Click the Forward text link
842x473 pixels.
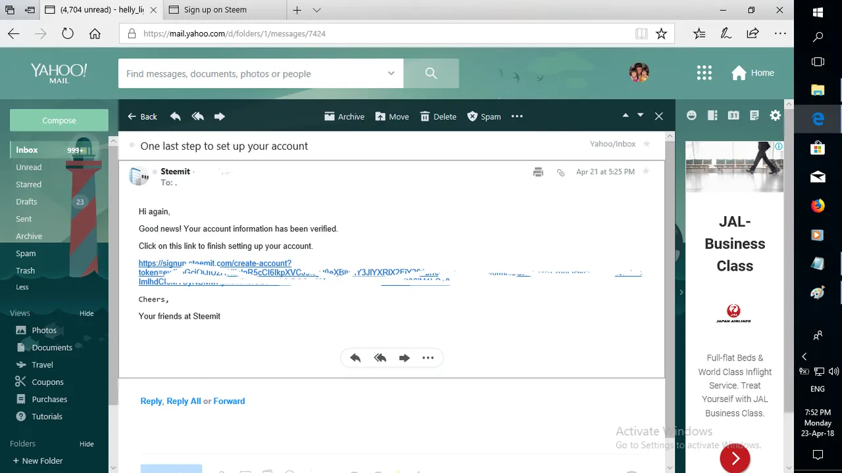229,401
